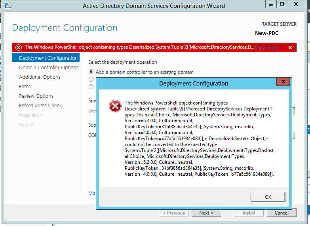310x226 pixels.
Task: Cancel the configuration wizard
Action: point(281,213)
